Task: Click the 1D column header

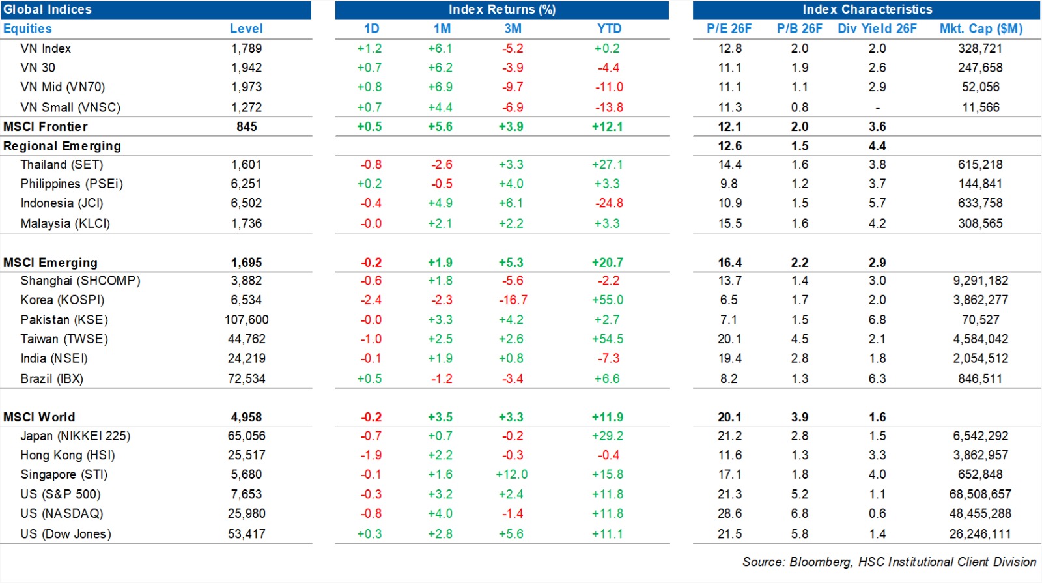Action: coord(371,29)
